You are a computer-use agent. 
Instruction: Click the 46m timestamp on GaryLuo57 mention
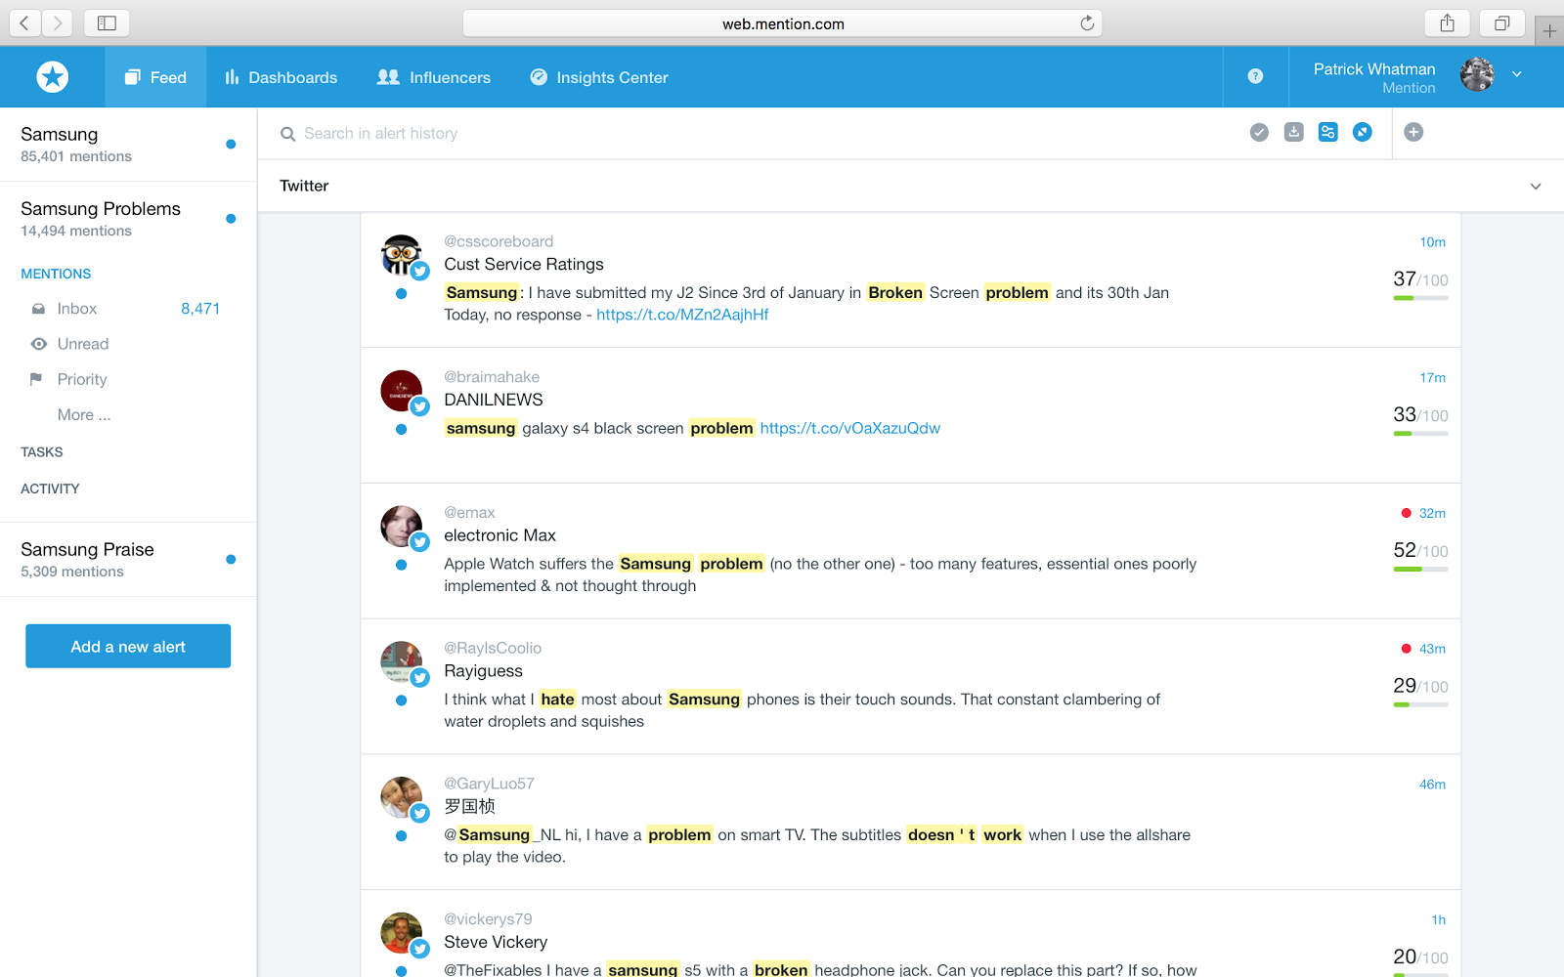point(1432,785)
